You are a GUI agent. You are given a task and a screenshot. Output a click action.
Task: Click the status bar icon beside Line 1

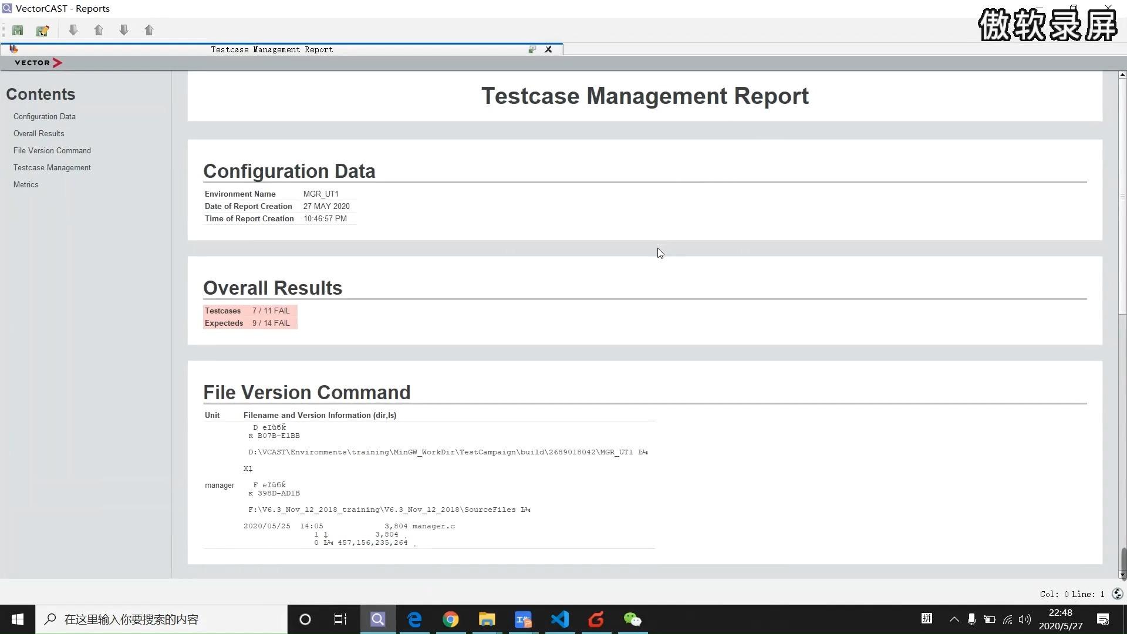1117,594
